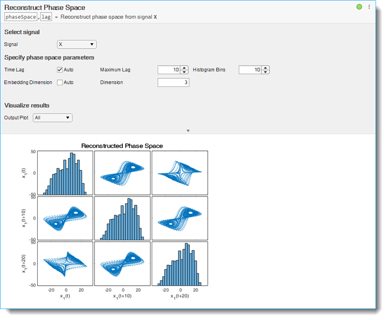Click the green task status indicator

pyautogui.click(x=359, y=7)
